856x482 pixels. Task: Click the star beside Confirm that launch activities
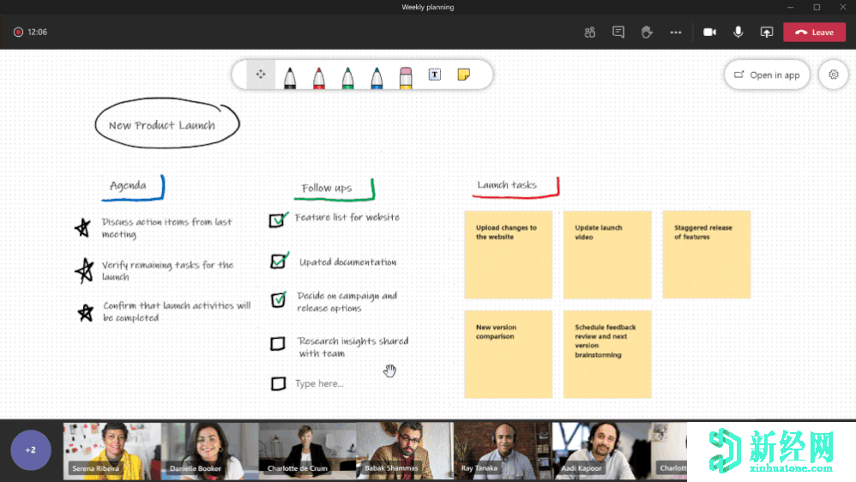pyautogui.click(x=85, y=312)
